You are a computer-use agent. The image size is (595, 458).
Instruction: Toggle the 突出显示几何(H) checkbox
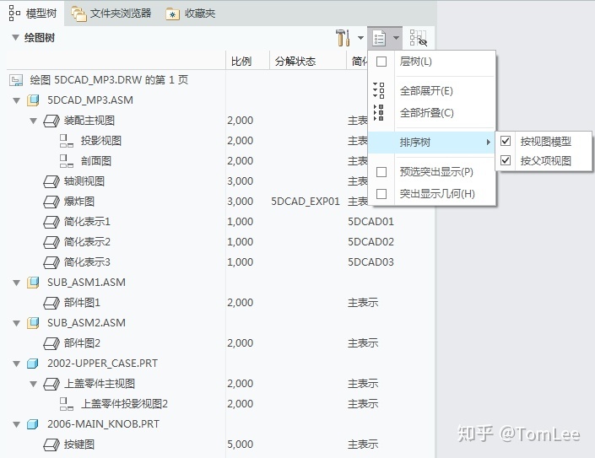[381, 194]
